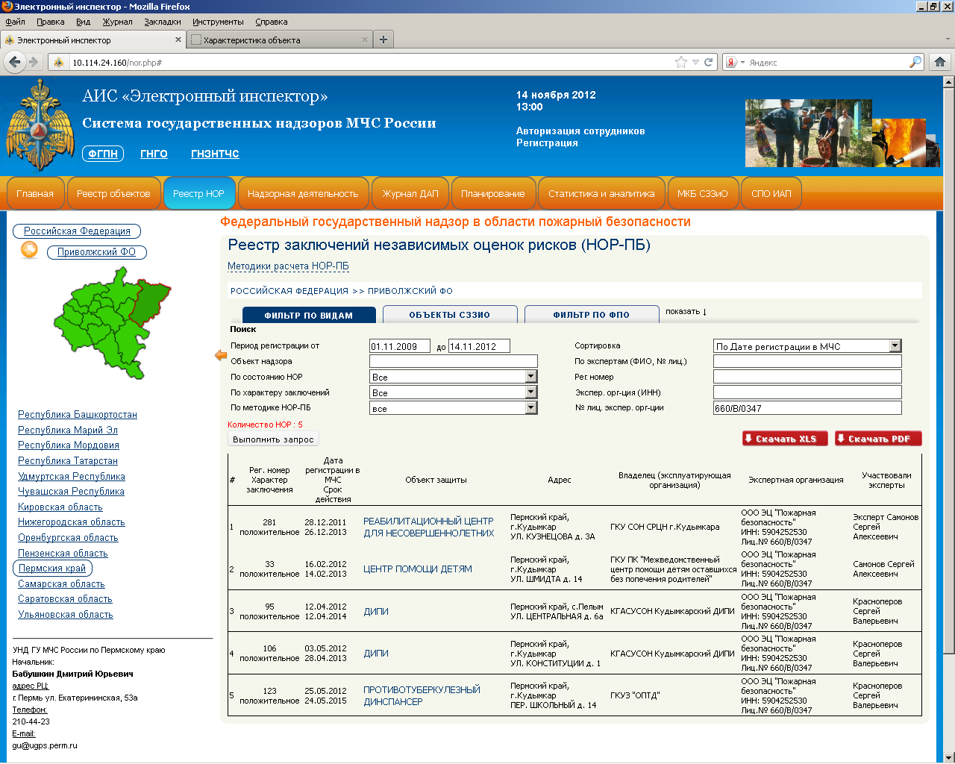This screenshot has width=955, height=764.
Task: Open the browser home page icon
Action: pos(939,62)
